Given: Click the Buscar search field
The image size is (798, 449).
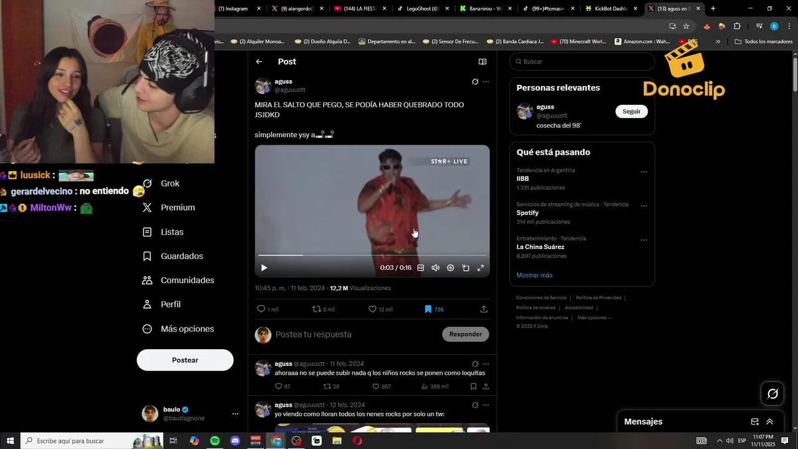Looking at the screenshot, I should click(582, 62).
